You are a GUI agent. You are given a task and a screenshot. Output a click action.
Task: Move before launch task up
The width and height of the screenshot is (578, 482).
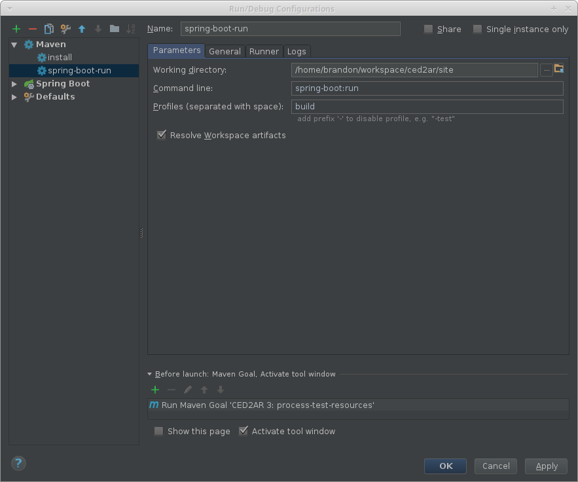pos(204,390)
